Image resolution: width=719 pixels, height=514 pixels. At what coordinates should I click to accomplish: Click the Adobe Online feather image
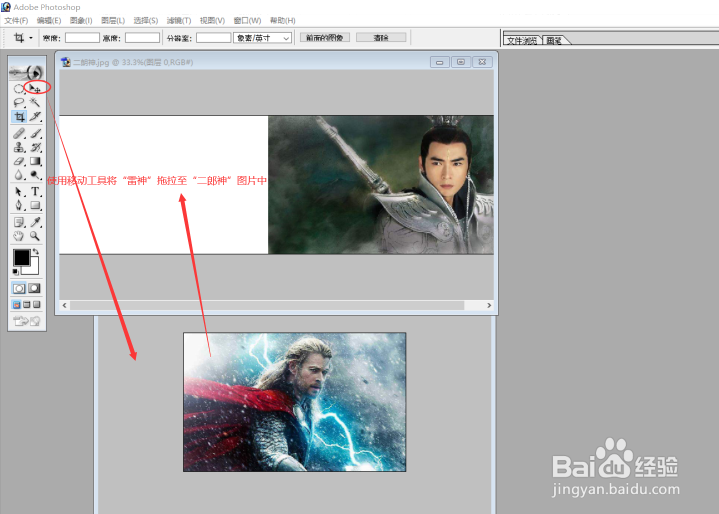tap(26, 73)
